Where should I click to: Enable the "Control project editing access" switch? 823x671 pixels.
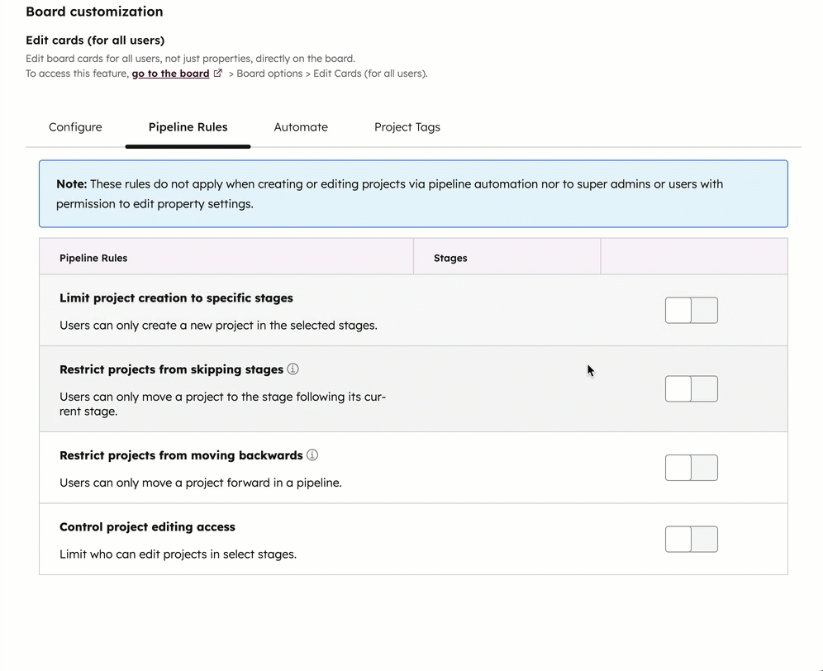click(692, 539)
